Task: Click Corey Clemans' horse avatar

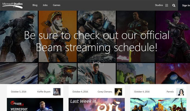Action: coord(118,92)
